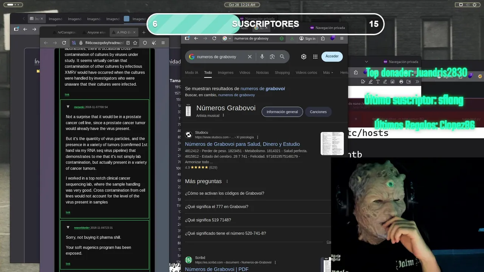Open 'Números de Grabovoi para Salud, Dinero y Estudio'

click(x=242, y=144)
